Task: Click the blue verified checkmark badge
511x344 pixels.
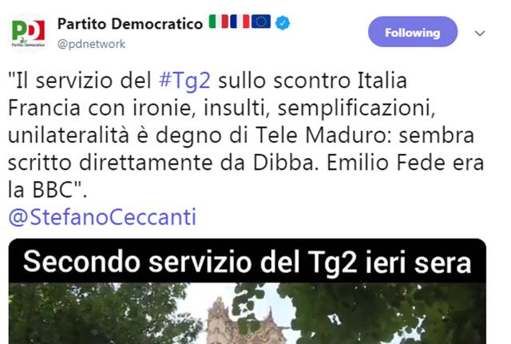Action: (x=283, y=23)
